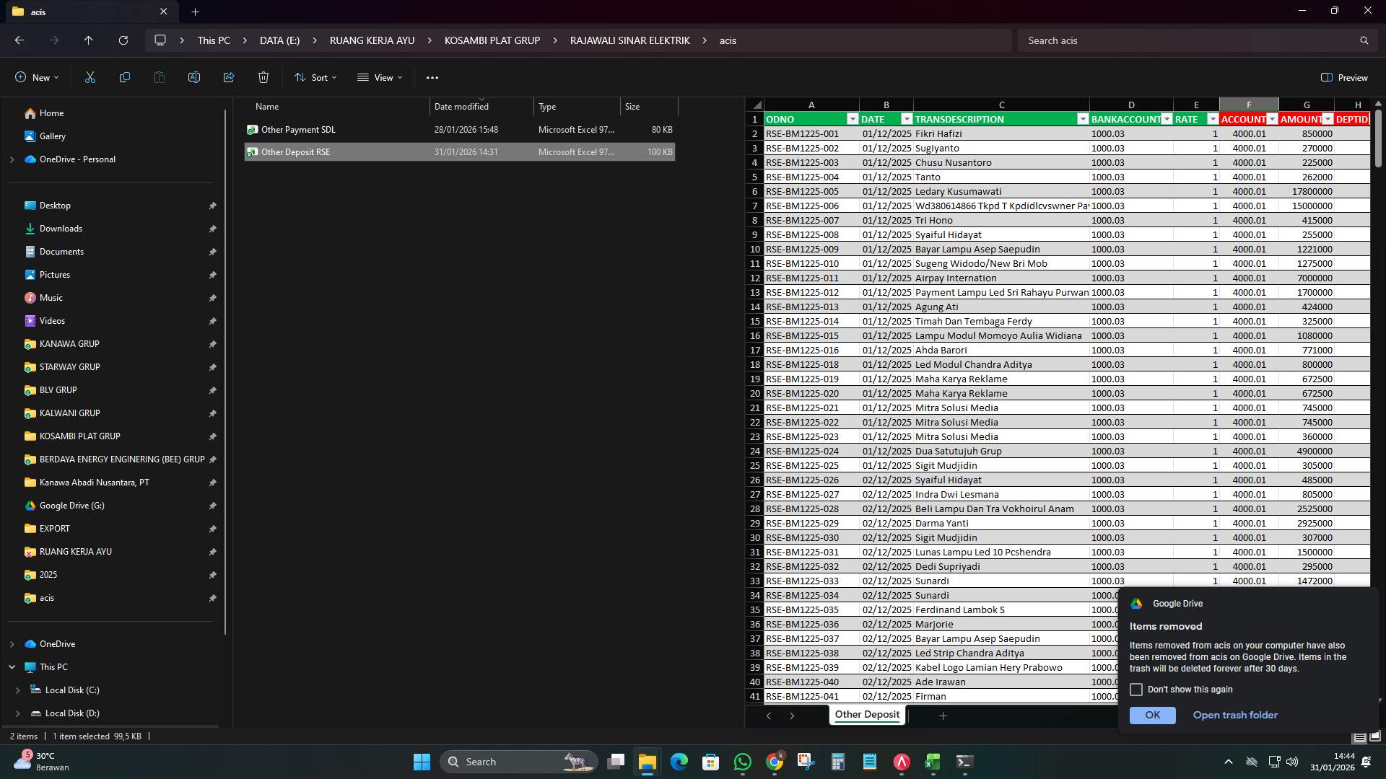Check the Don't show this again checkbox
Screen dimensions: 1386x779
pyautogui.click(x=1137, y=690)
